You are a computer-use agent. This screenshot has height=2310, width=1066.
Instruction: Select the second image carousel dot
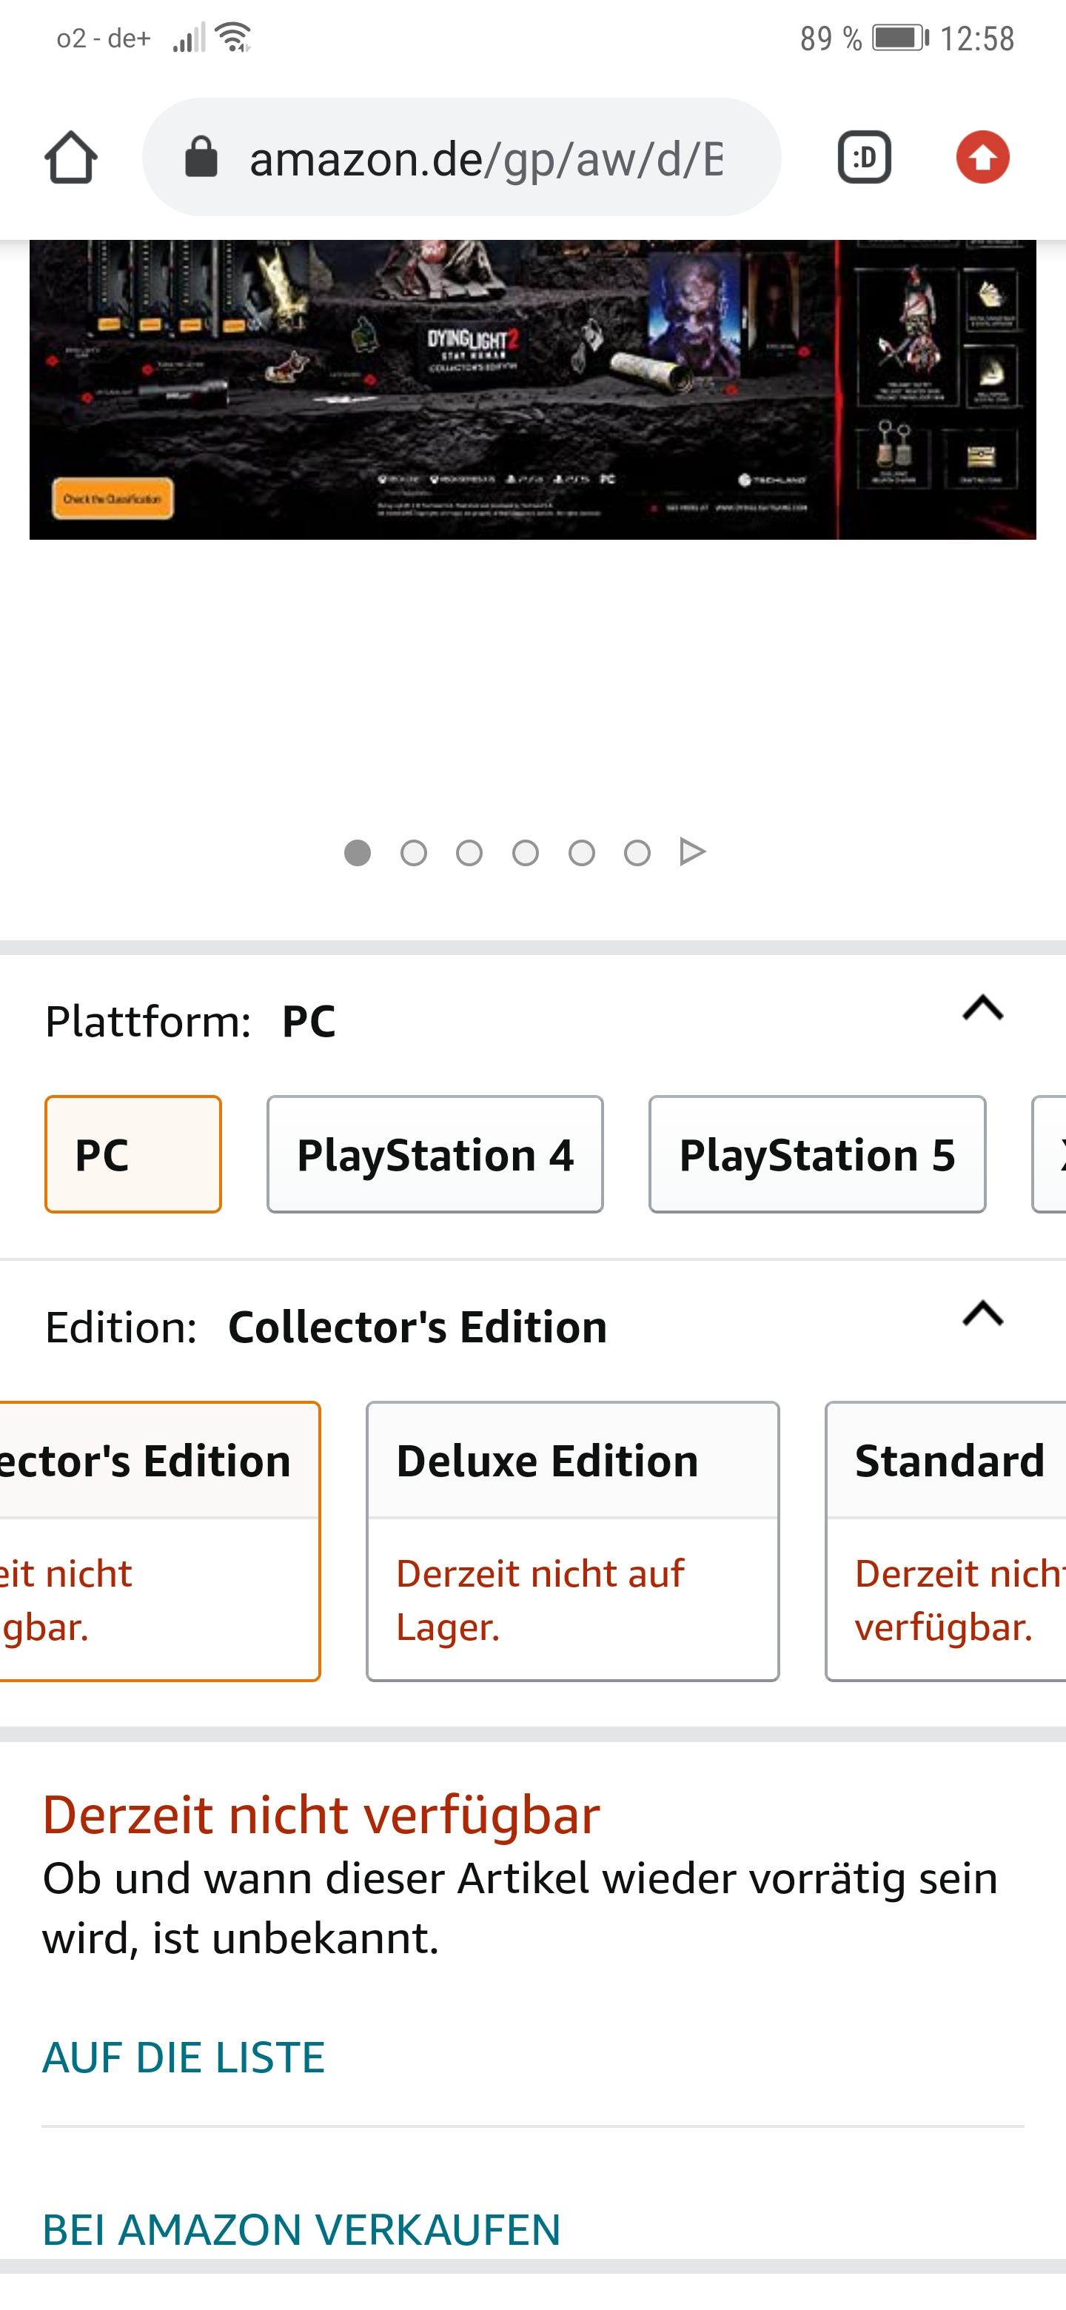pos(413,853)
